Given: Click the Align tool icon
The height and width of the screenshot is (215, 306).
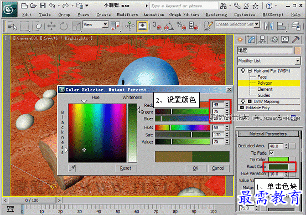Looking at the screenshot, I should pos(281,26).
